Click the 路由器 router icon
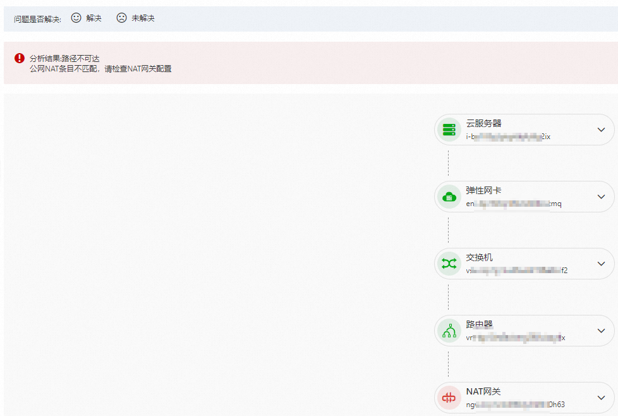Image resolution: width=618 pixels, height=416 pixels. coord(449,331)
